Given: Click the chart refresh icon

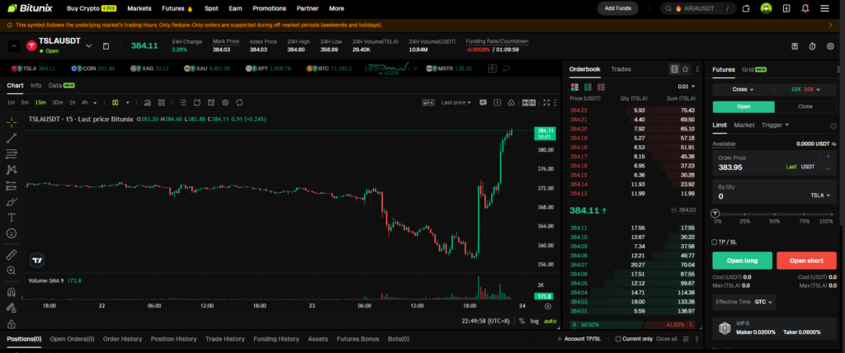Looking at the screenshot, I should click(x=239, y=102).
